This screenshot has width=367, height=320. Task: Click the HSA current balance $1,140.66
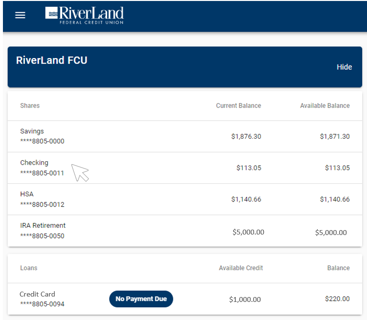tap(246, 199)
